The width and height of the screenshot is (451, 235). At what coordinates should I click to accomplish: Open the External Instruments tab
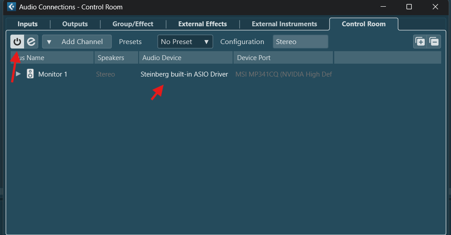[x=284, y=24]
